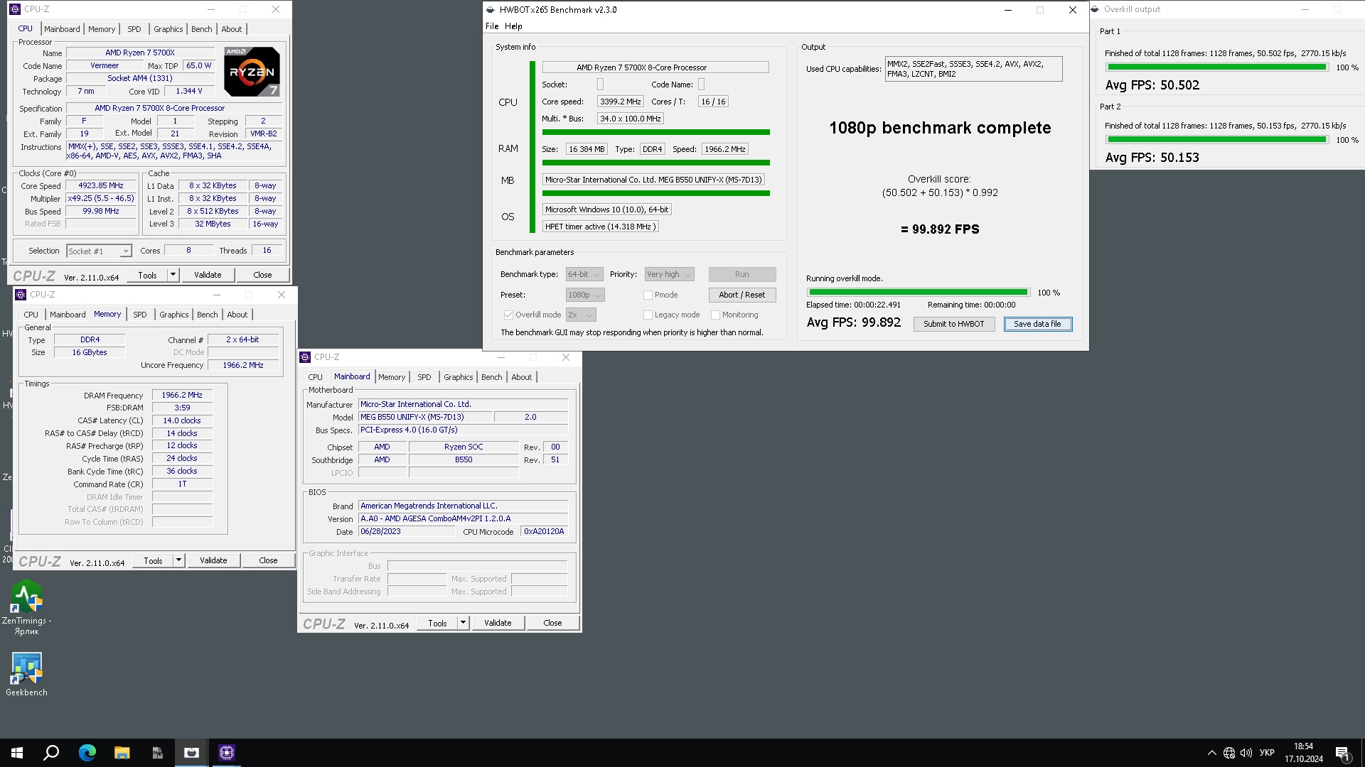Viewport: 1365px width, 767px height.
Task: Open notification center icon
Action: pos(1342,753)
